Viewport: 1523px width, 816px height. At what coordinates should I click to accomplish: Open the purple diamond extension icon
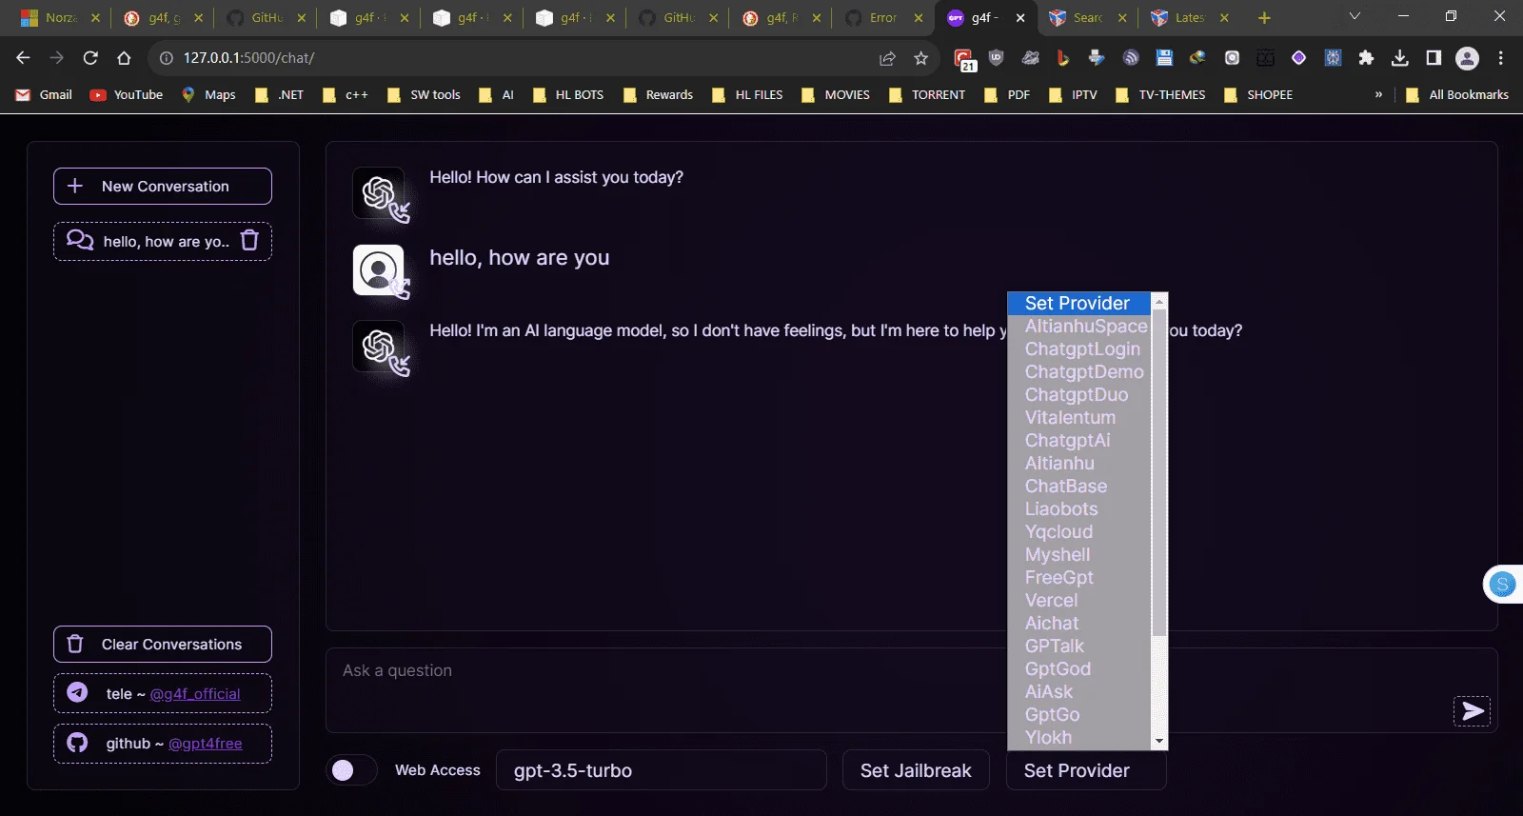pos(1298,58)
